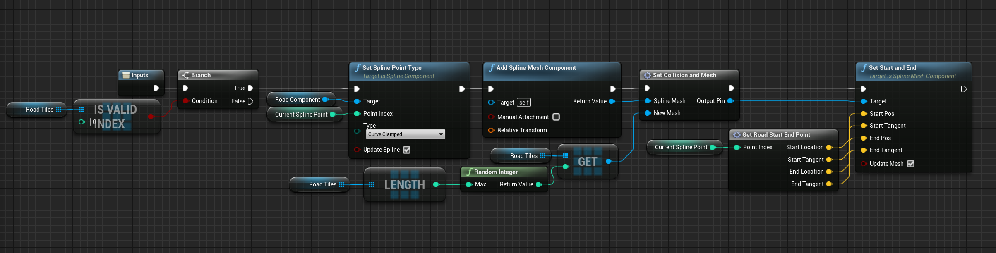Select the Road Tiles variable connected to GET
This screenshot has height=253, width=996.
tap(521, 156)
